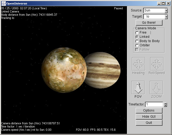This screenshot has width=172, height=135.
Task: Click the Roll/Speed arrows control pad
Action: pyautogui.click(x=157, y=64)
